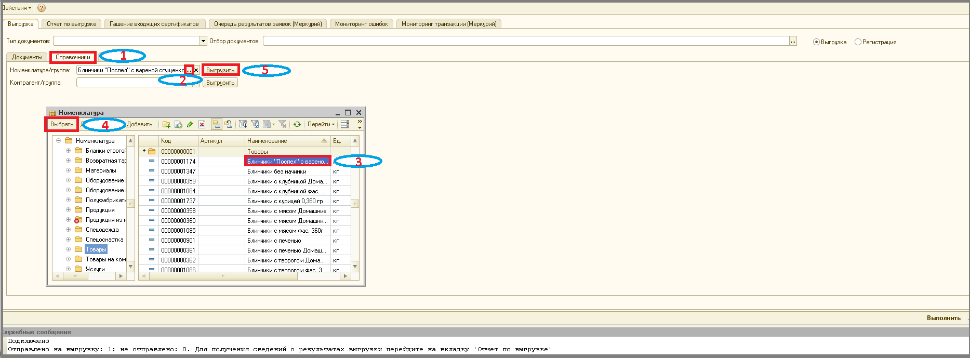This screenshot has height=358, width=970.
Task: Open the help question mark icon
Action: [42, 8]
